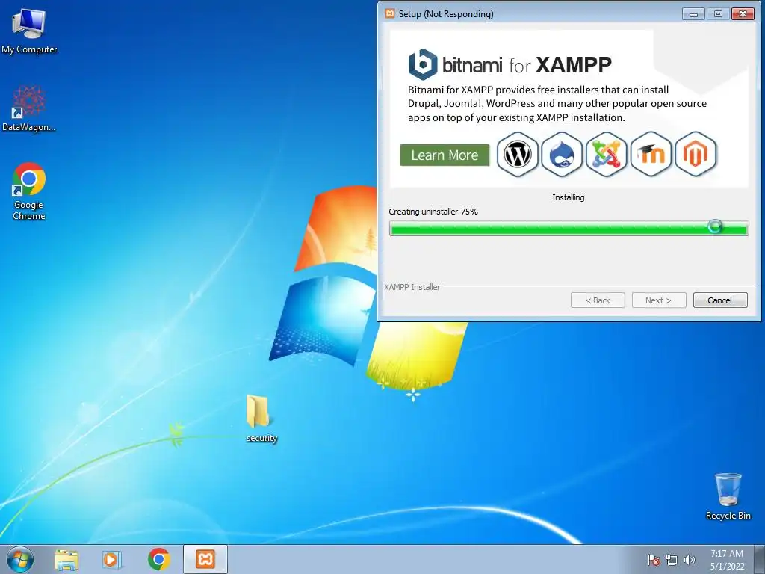Click the Drupal icon in the Bitnami banner
This screenshot has width=765, height=574.
click(562, 154)
